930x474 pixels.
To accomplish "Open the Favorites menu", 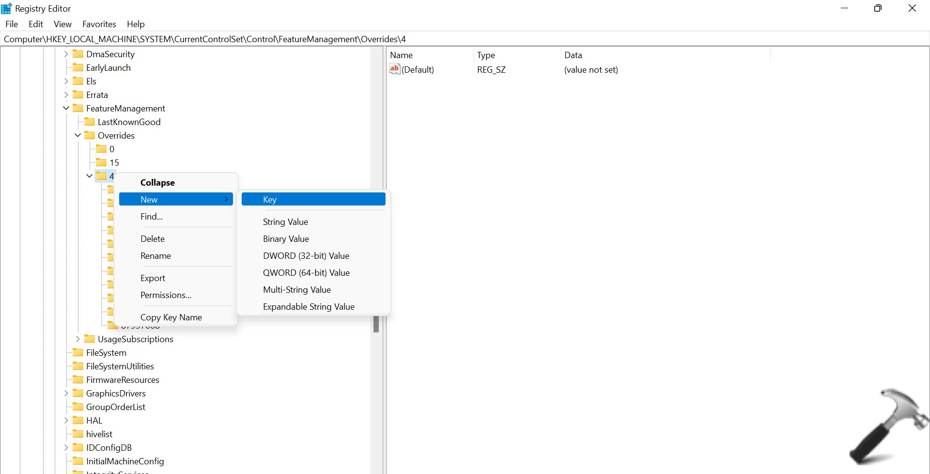I will (99, 24).
